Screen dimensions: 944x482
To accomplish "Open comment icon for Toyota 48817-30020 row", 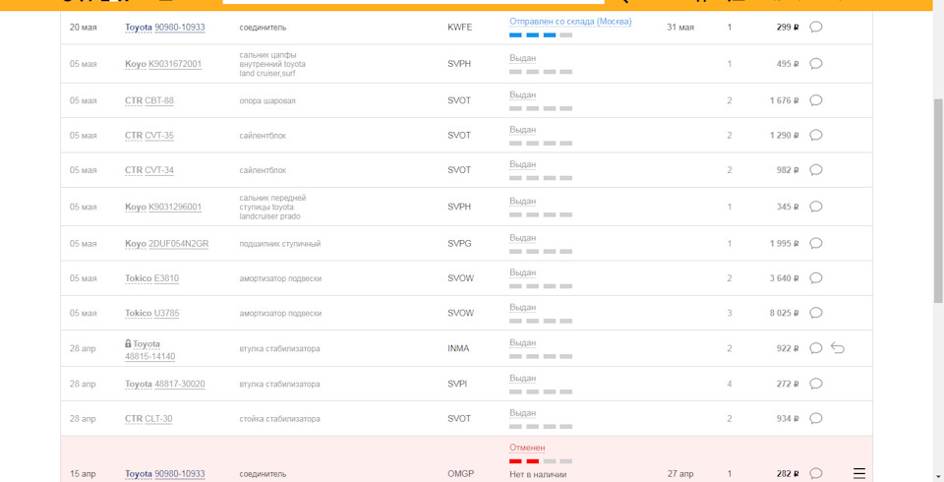I will pos(816,384).
